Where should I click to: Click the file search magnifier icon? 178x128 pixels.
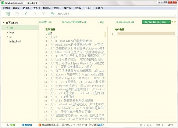[x=53, y=14]
